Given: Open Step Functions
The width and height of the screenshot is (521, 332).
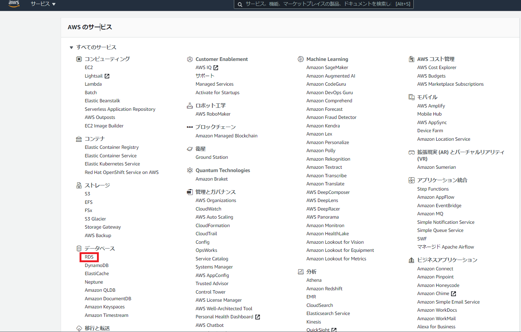Looking at the screenshot, I should coord(433,189).
